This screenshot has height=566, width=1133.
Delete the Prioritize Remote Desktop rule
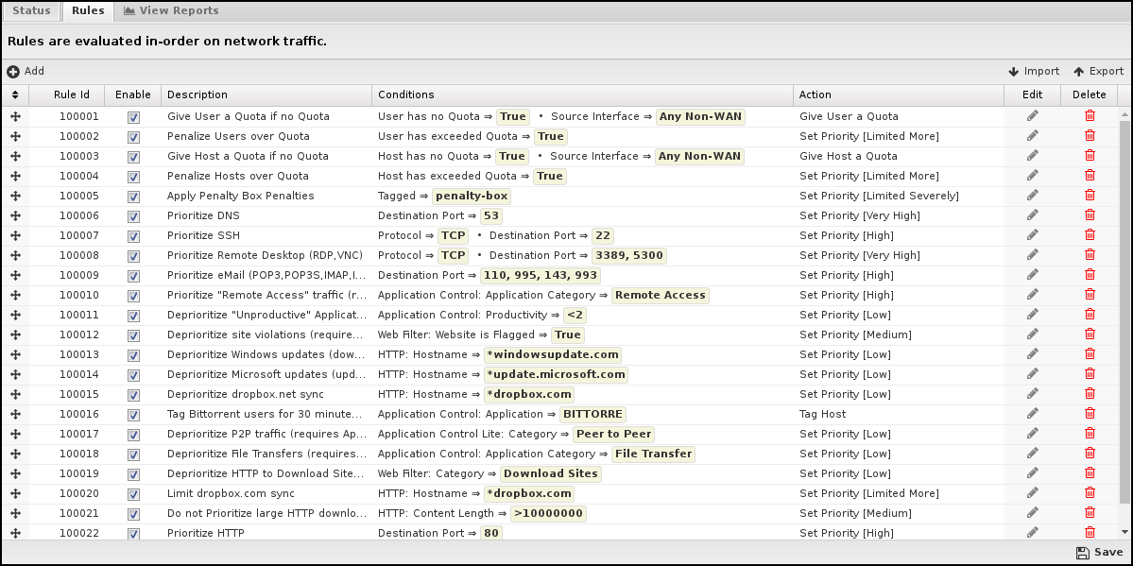click(x=1090, y=254)
